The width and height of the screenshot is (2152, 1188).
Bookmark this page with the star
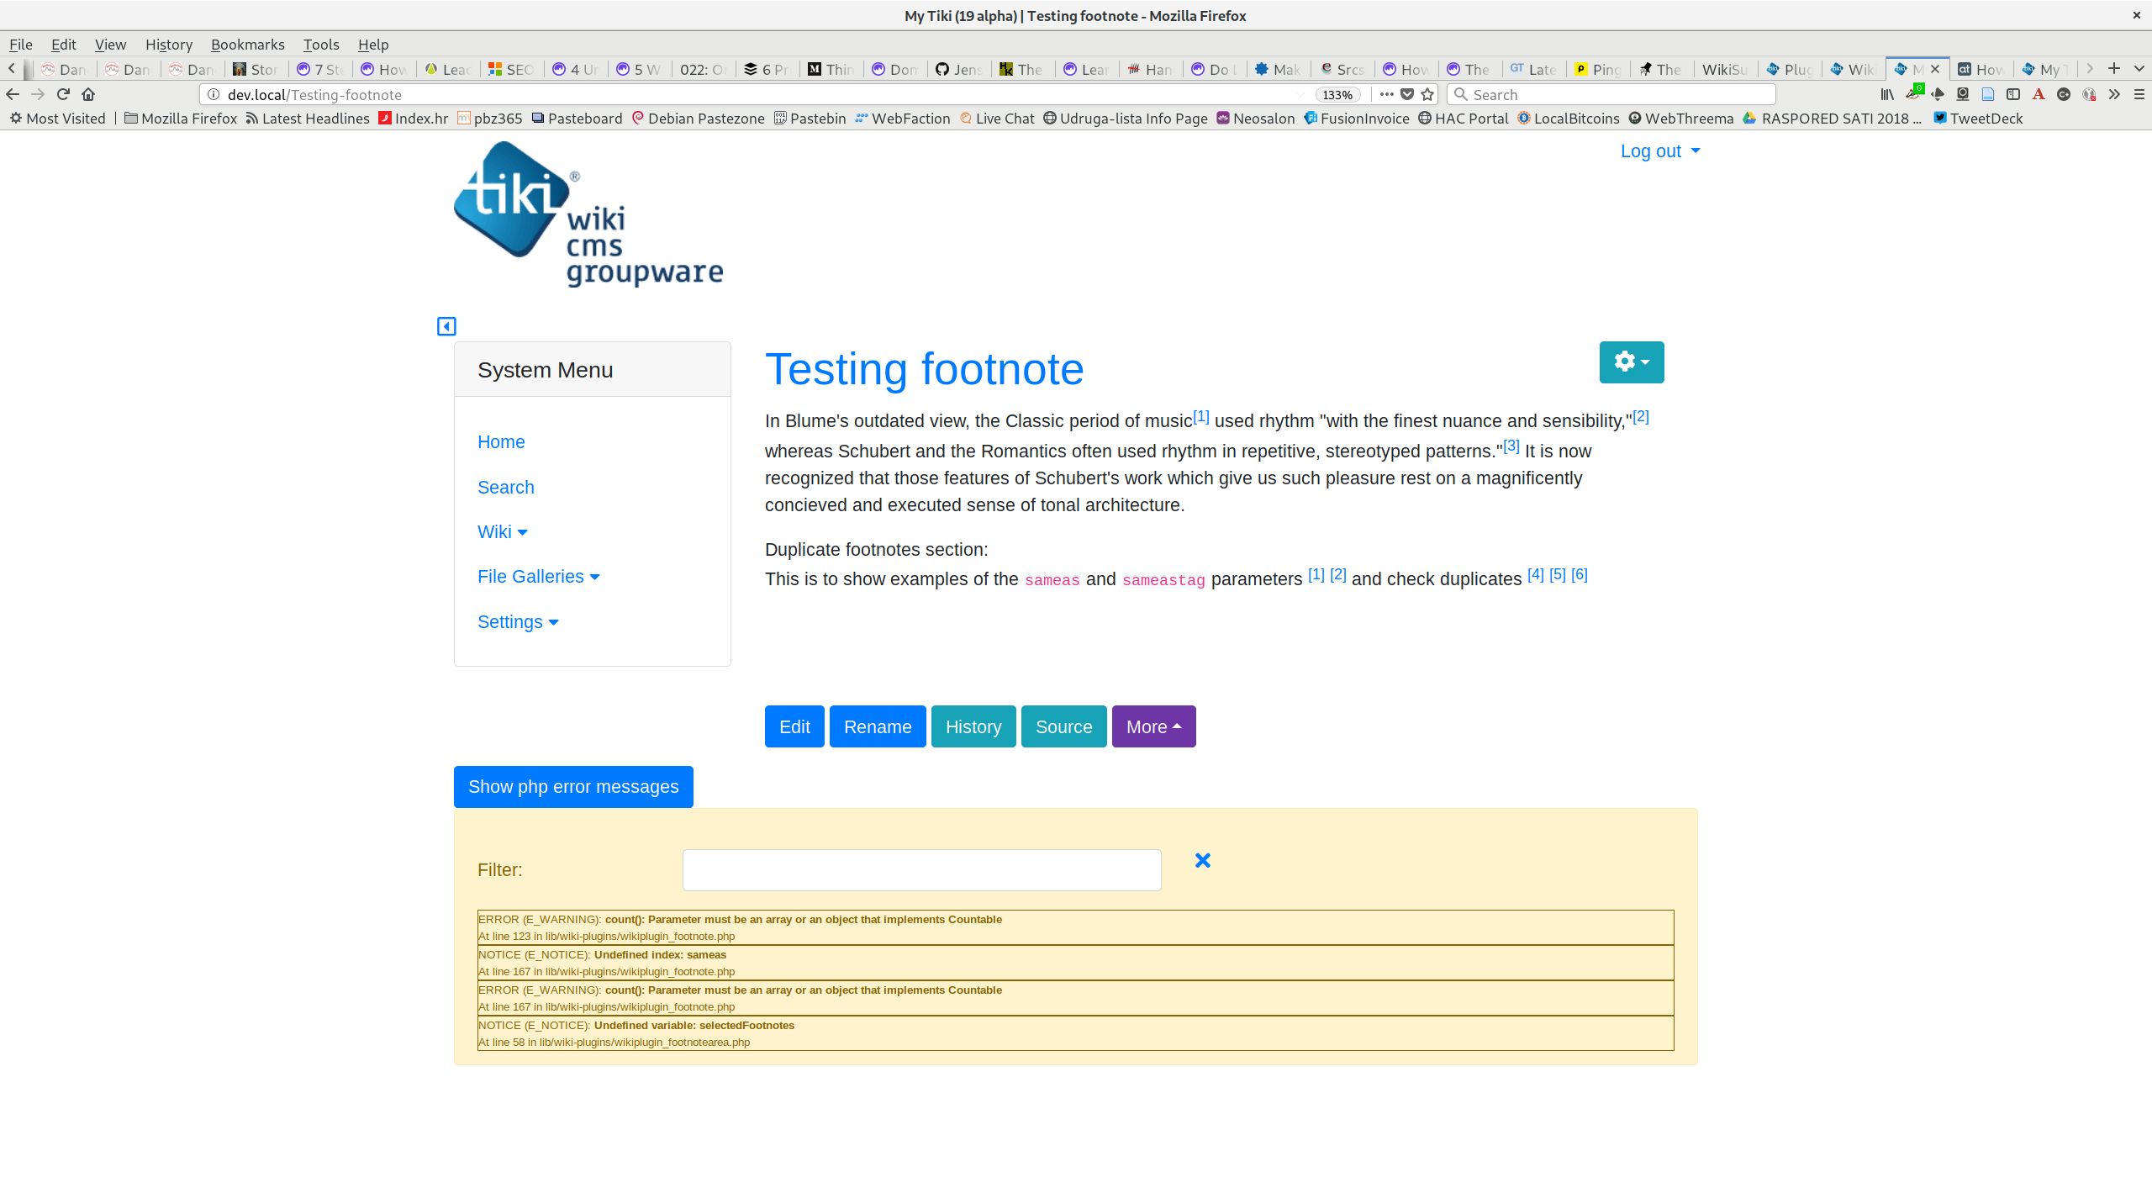(x=1427, y=94)
